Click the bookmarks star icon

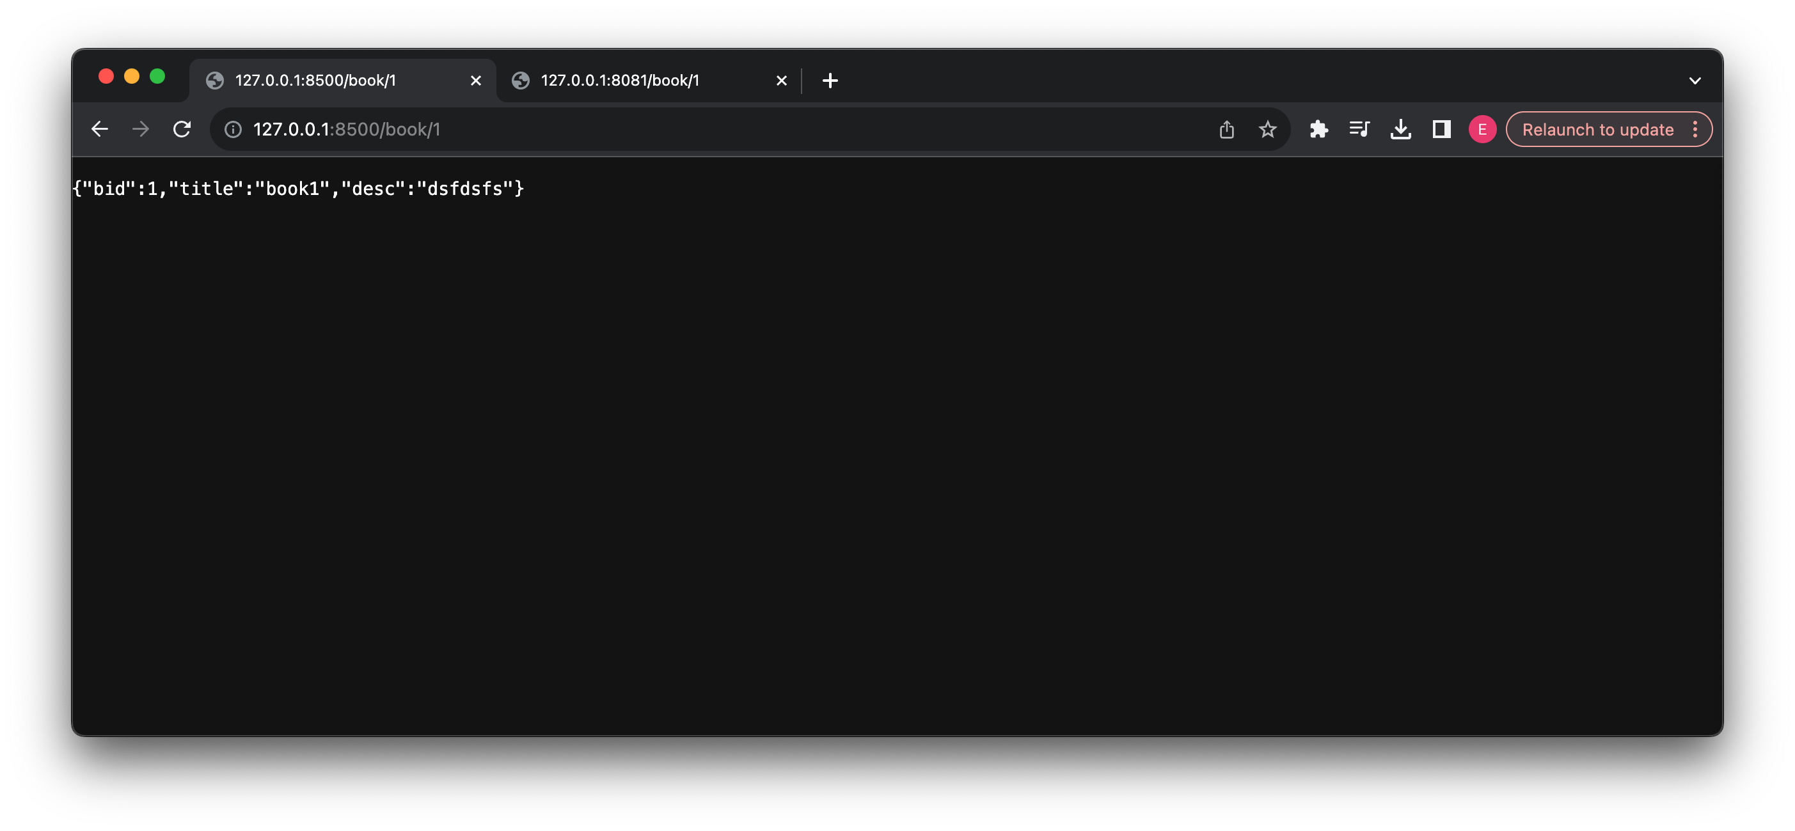(1269, 129)
